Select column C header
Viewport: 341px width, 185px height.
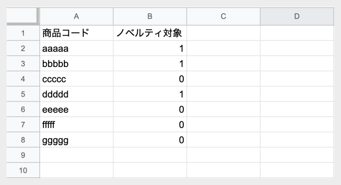[x=223, y=16]
